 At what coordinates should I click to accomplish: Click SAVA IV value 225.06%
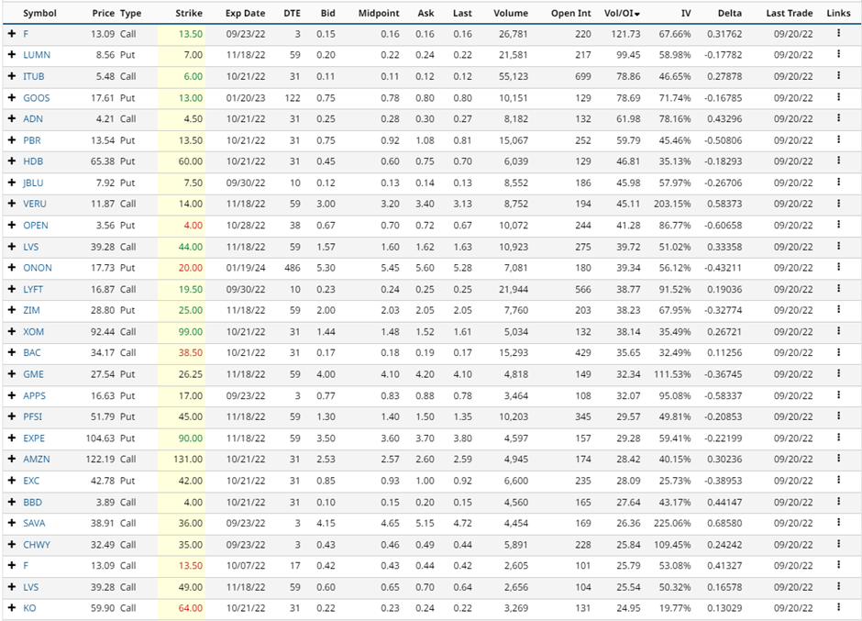click(672, 523)
